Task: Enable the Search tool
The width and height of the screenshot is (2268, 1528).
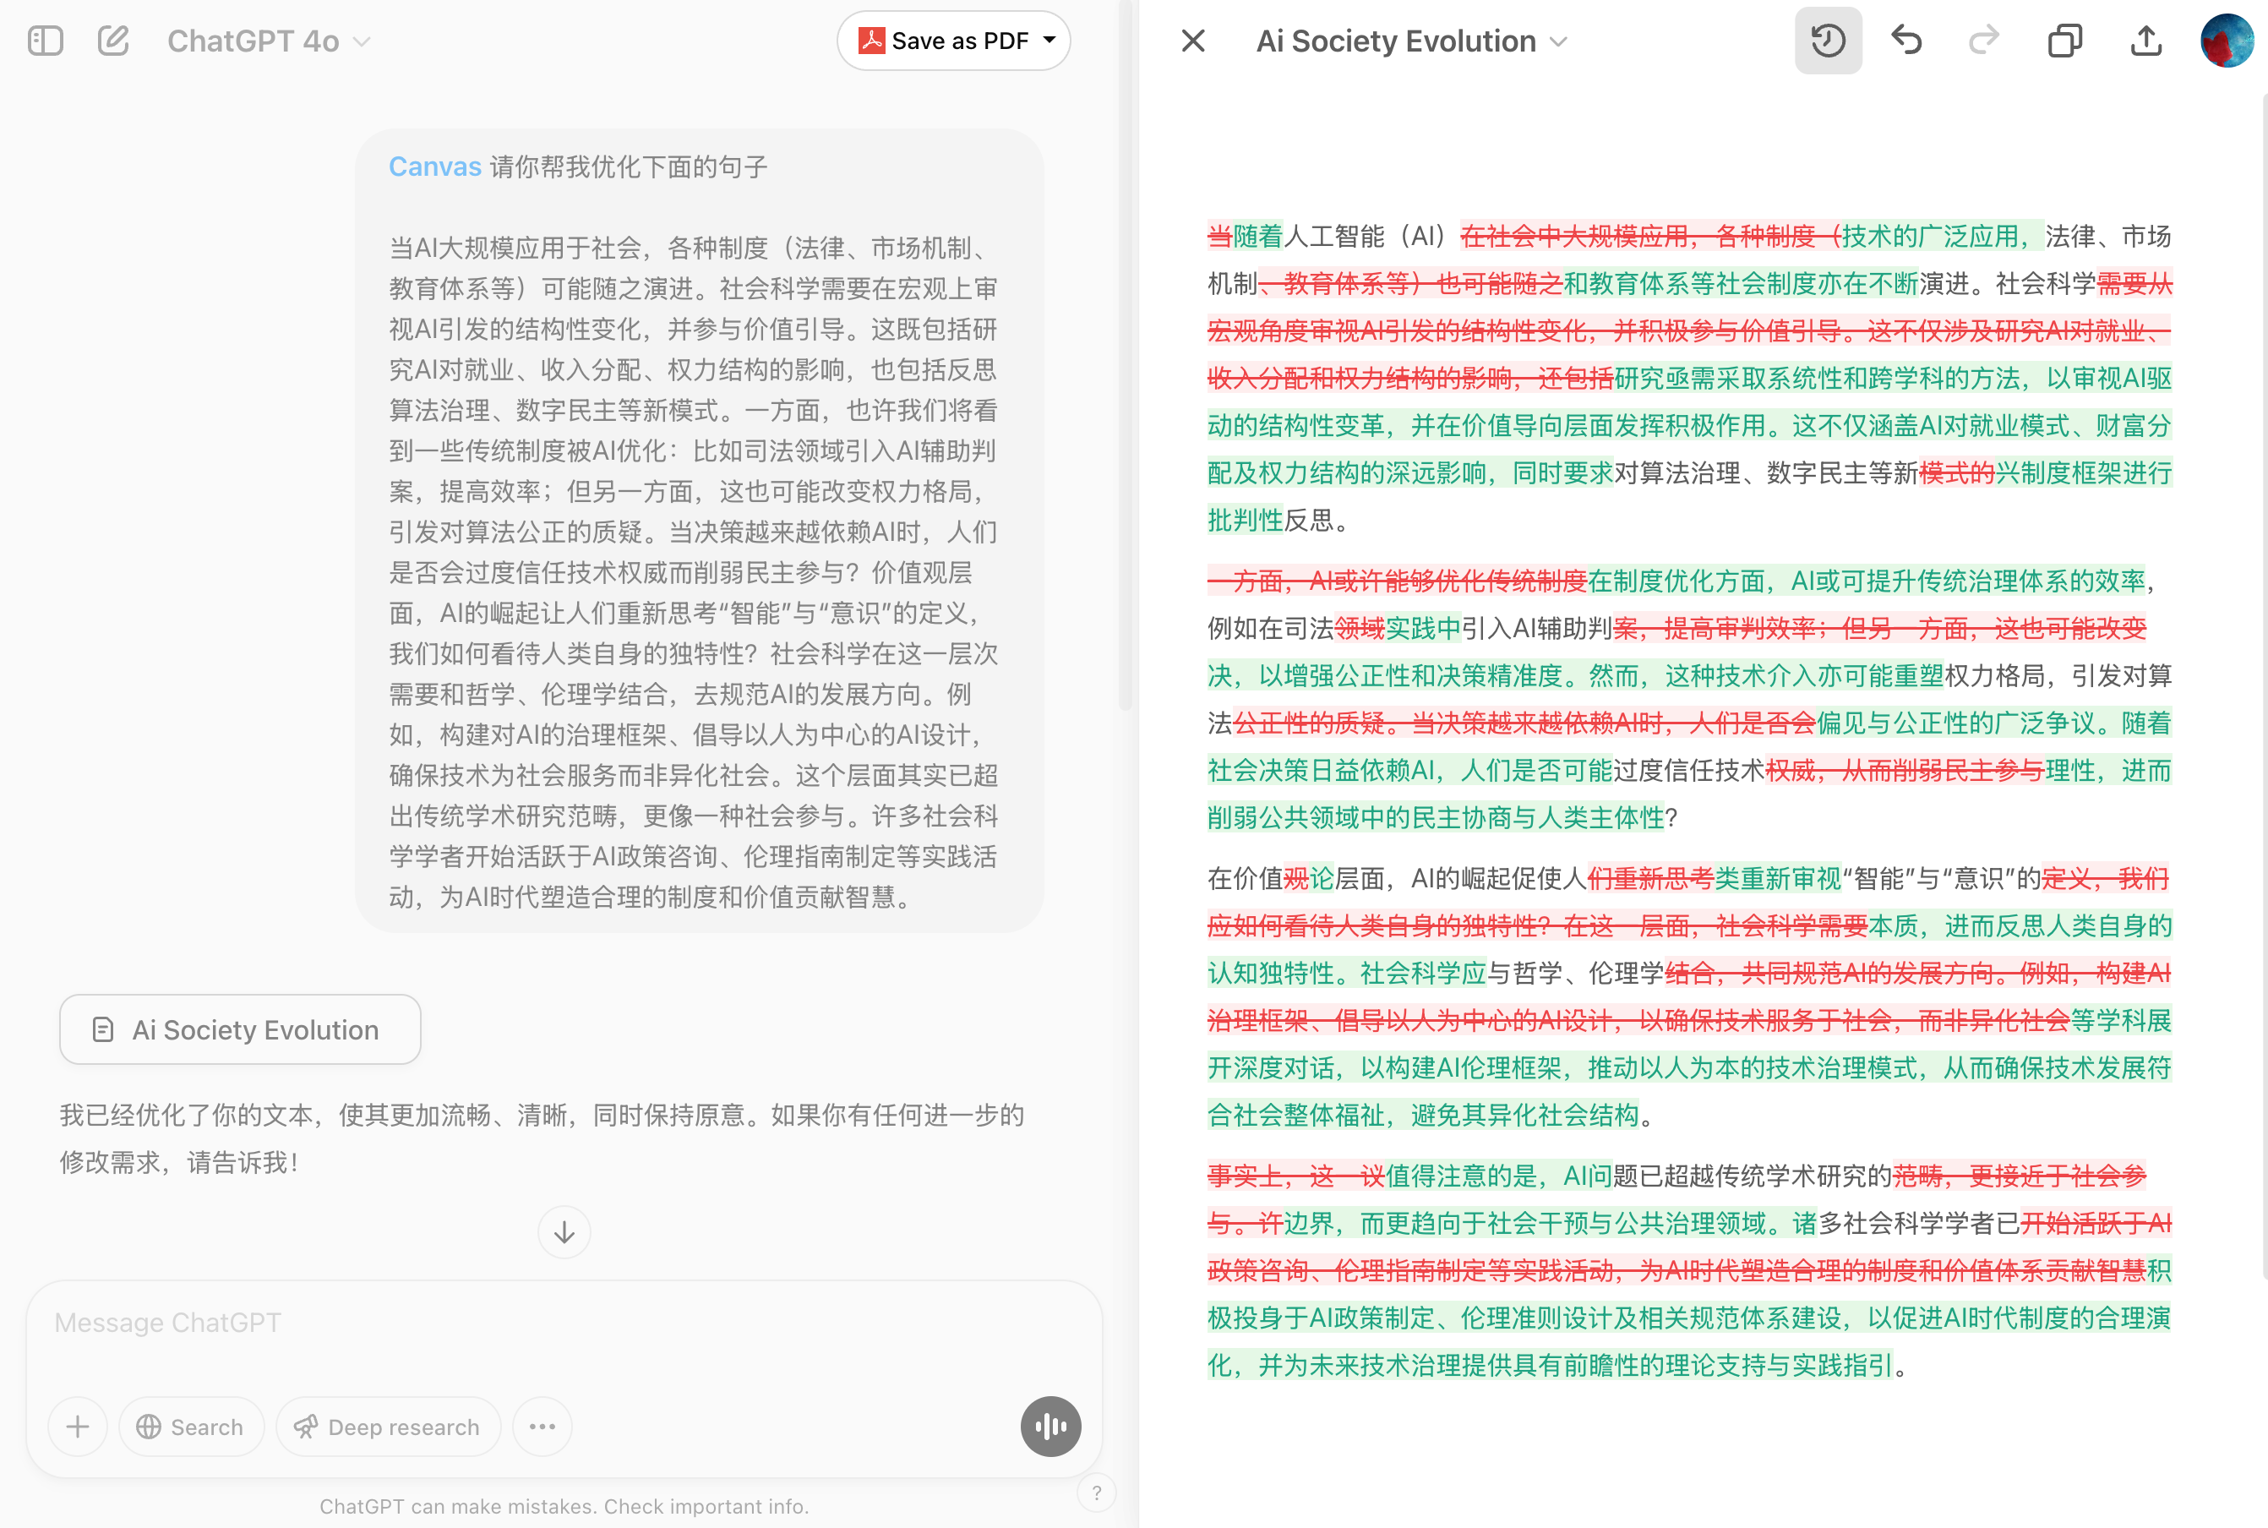Action: click(x=191, y=1427)
